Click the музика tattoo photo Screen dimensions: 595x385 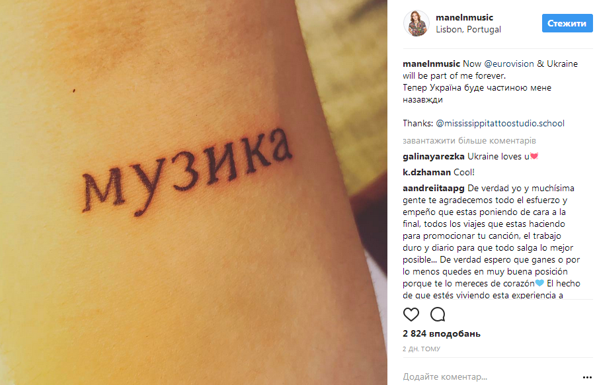click(x=194, y=192)
